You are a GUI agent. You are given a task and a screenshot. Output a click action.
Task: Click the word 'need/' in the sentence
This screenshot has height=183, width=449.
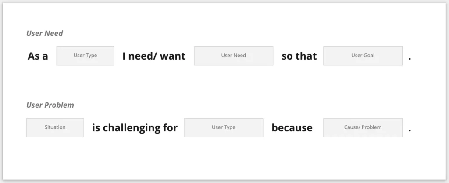(143, 56)
